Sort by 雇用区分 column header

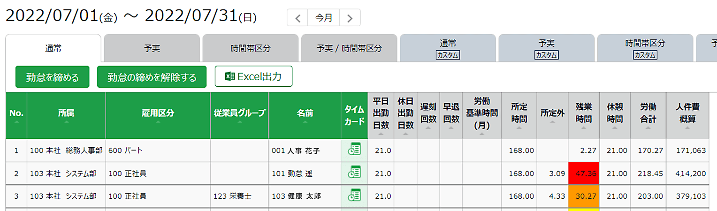[x=158, y=115]
